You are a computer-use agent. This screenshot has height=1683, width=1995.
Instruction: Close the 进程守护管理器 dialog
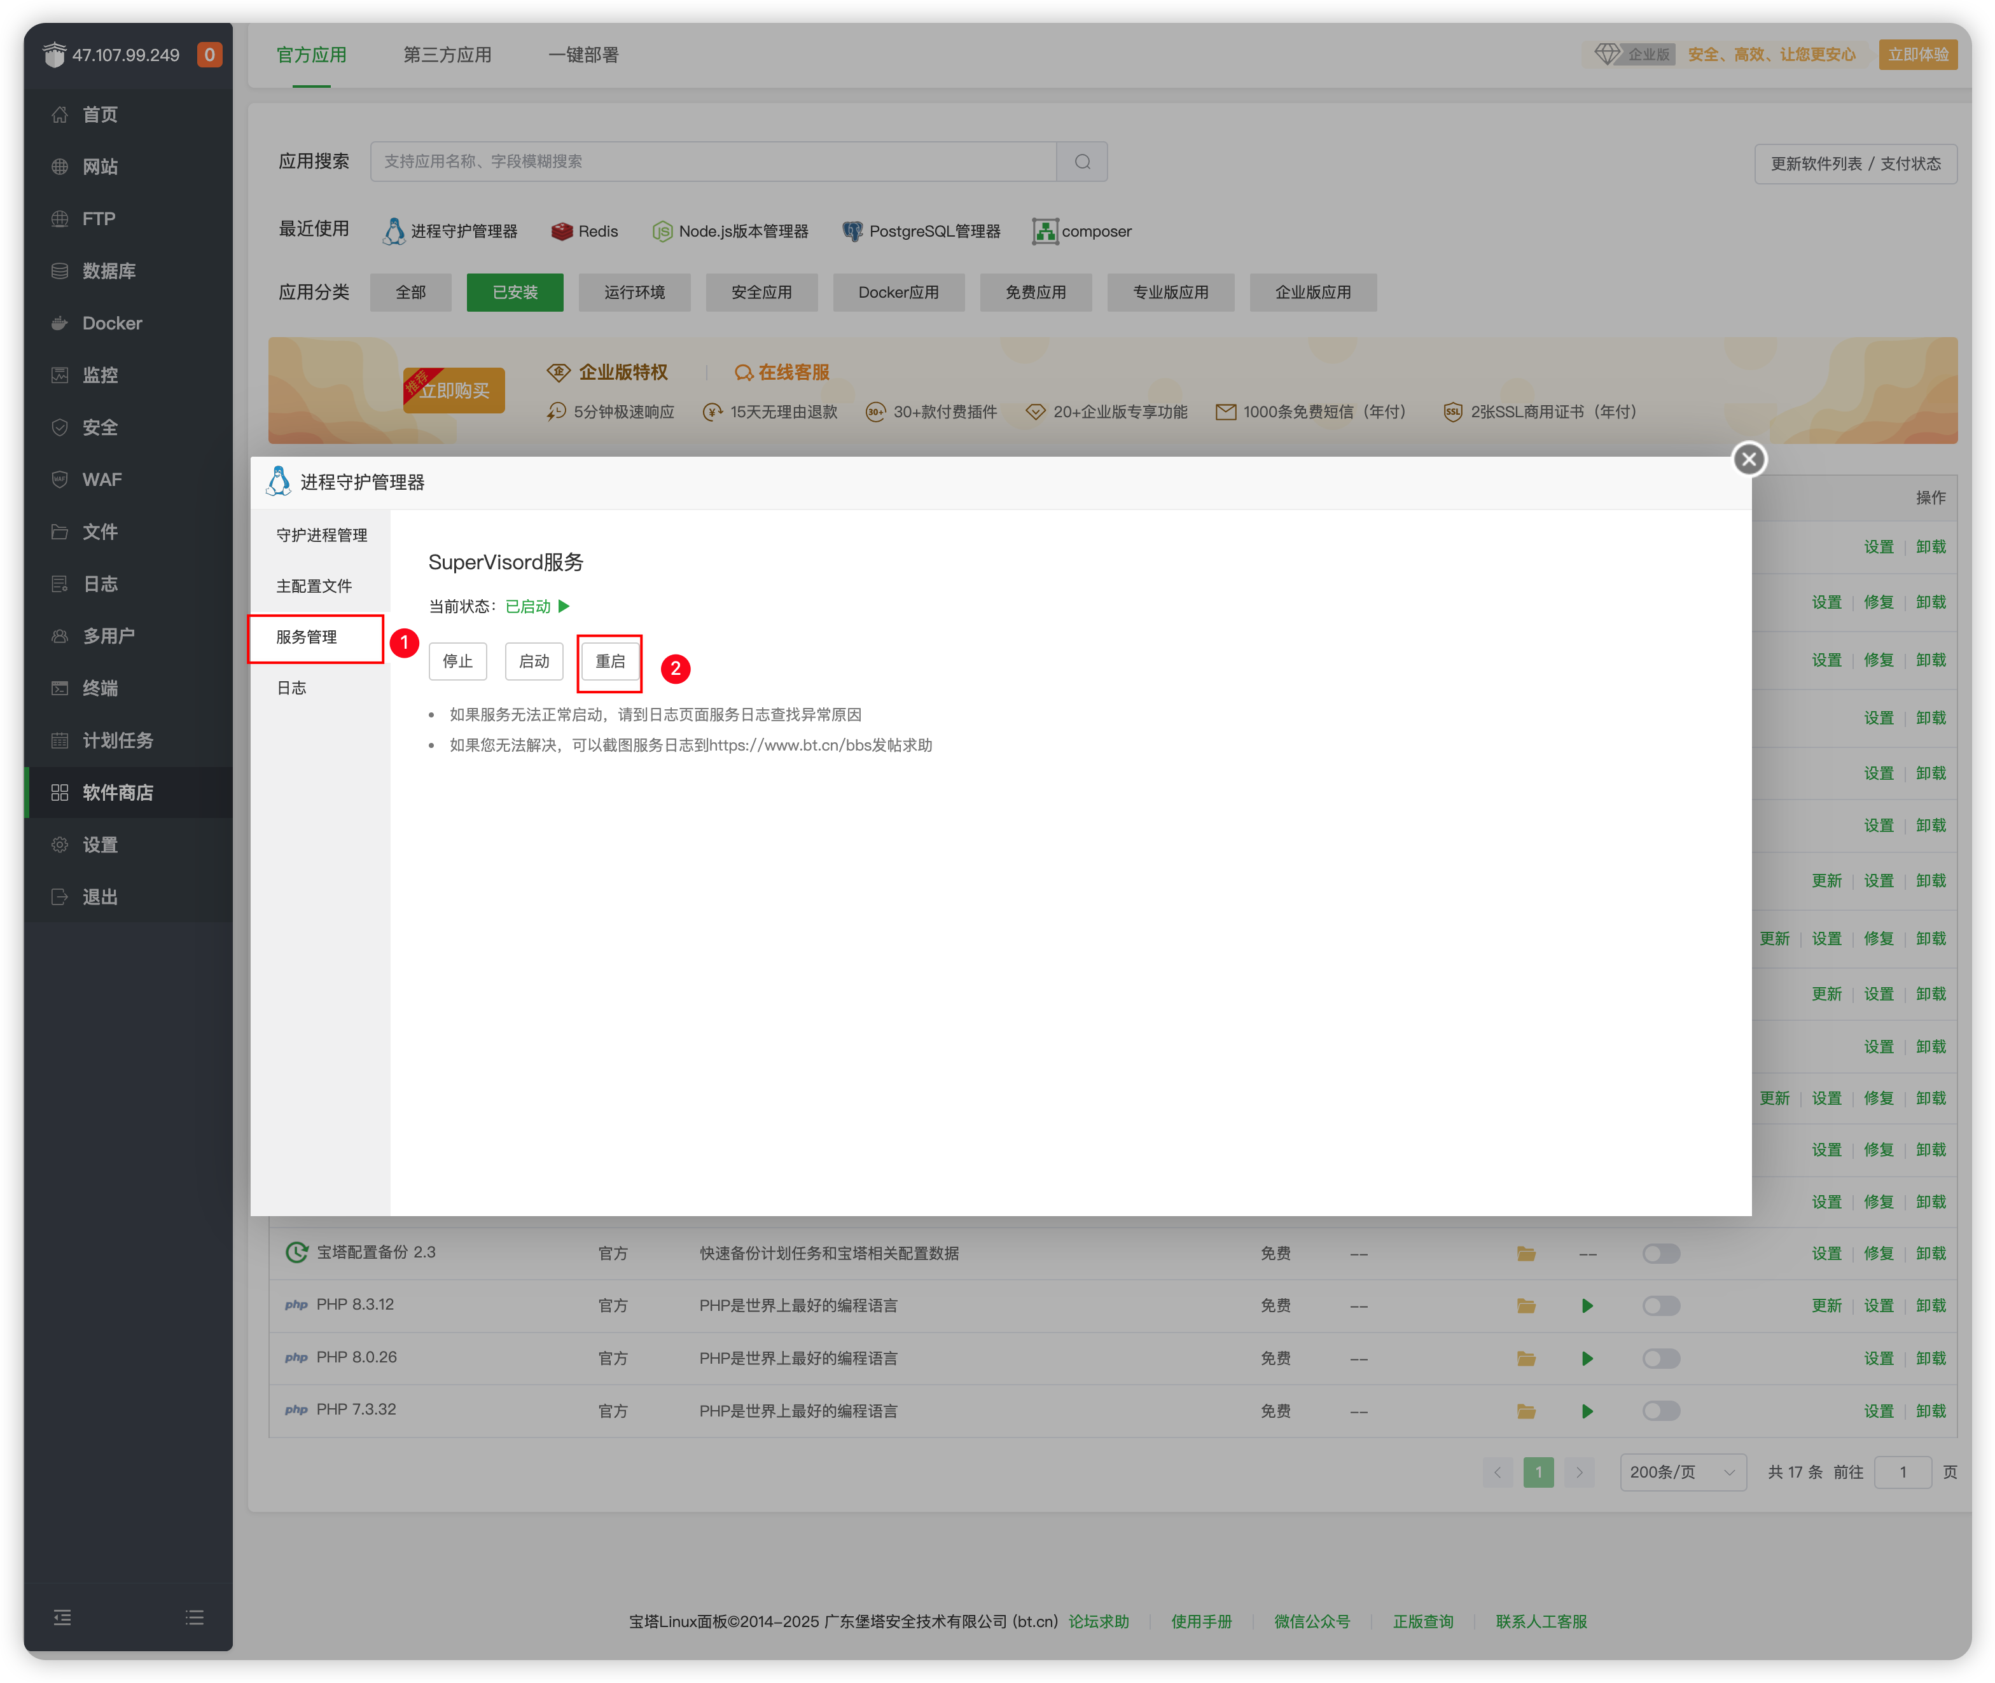pyautogui.click(x=1748, y=459)
